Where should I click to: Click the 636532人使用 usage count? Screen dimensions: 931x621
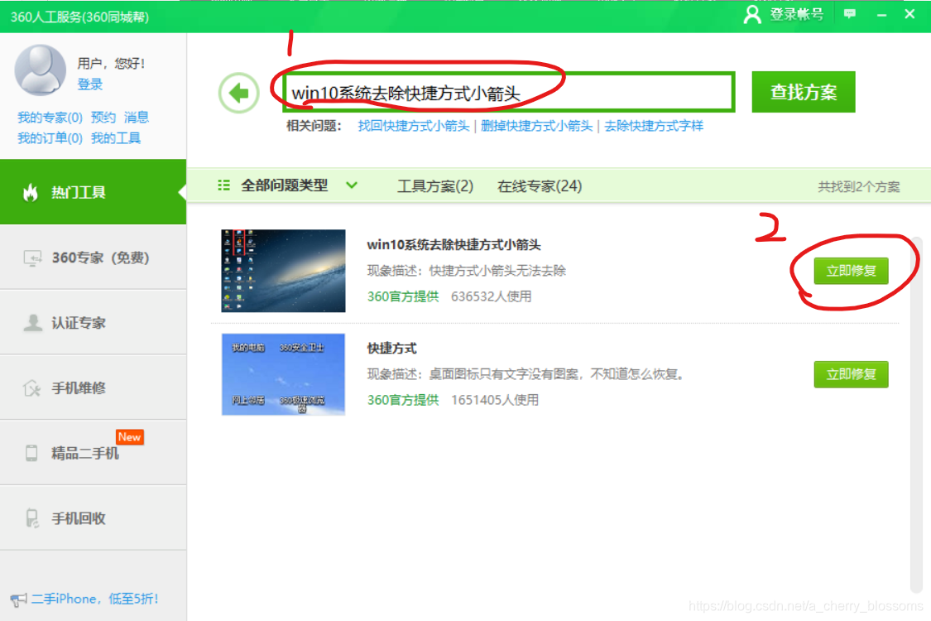pyautogui.click(x=491, y=296)
